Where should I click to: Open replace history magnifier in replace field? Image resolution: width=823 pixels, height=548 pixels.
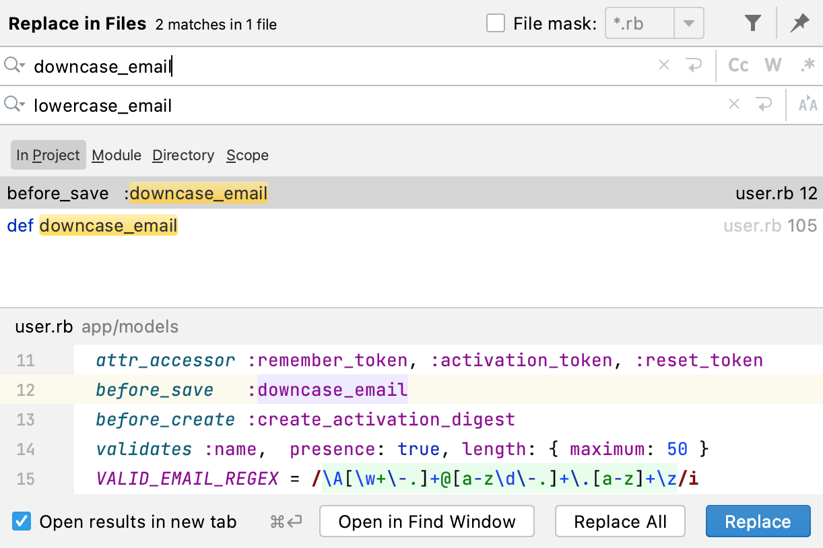point(14,104)
